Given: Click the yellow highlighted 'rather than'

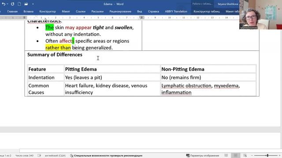Looking at the screenshot, I should 58,48.
